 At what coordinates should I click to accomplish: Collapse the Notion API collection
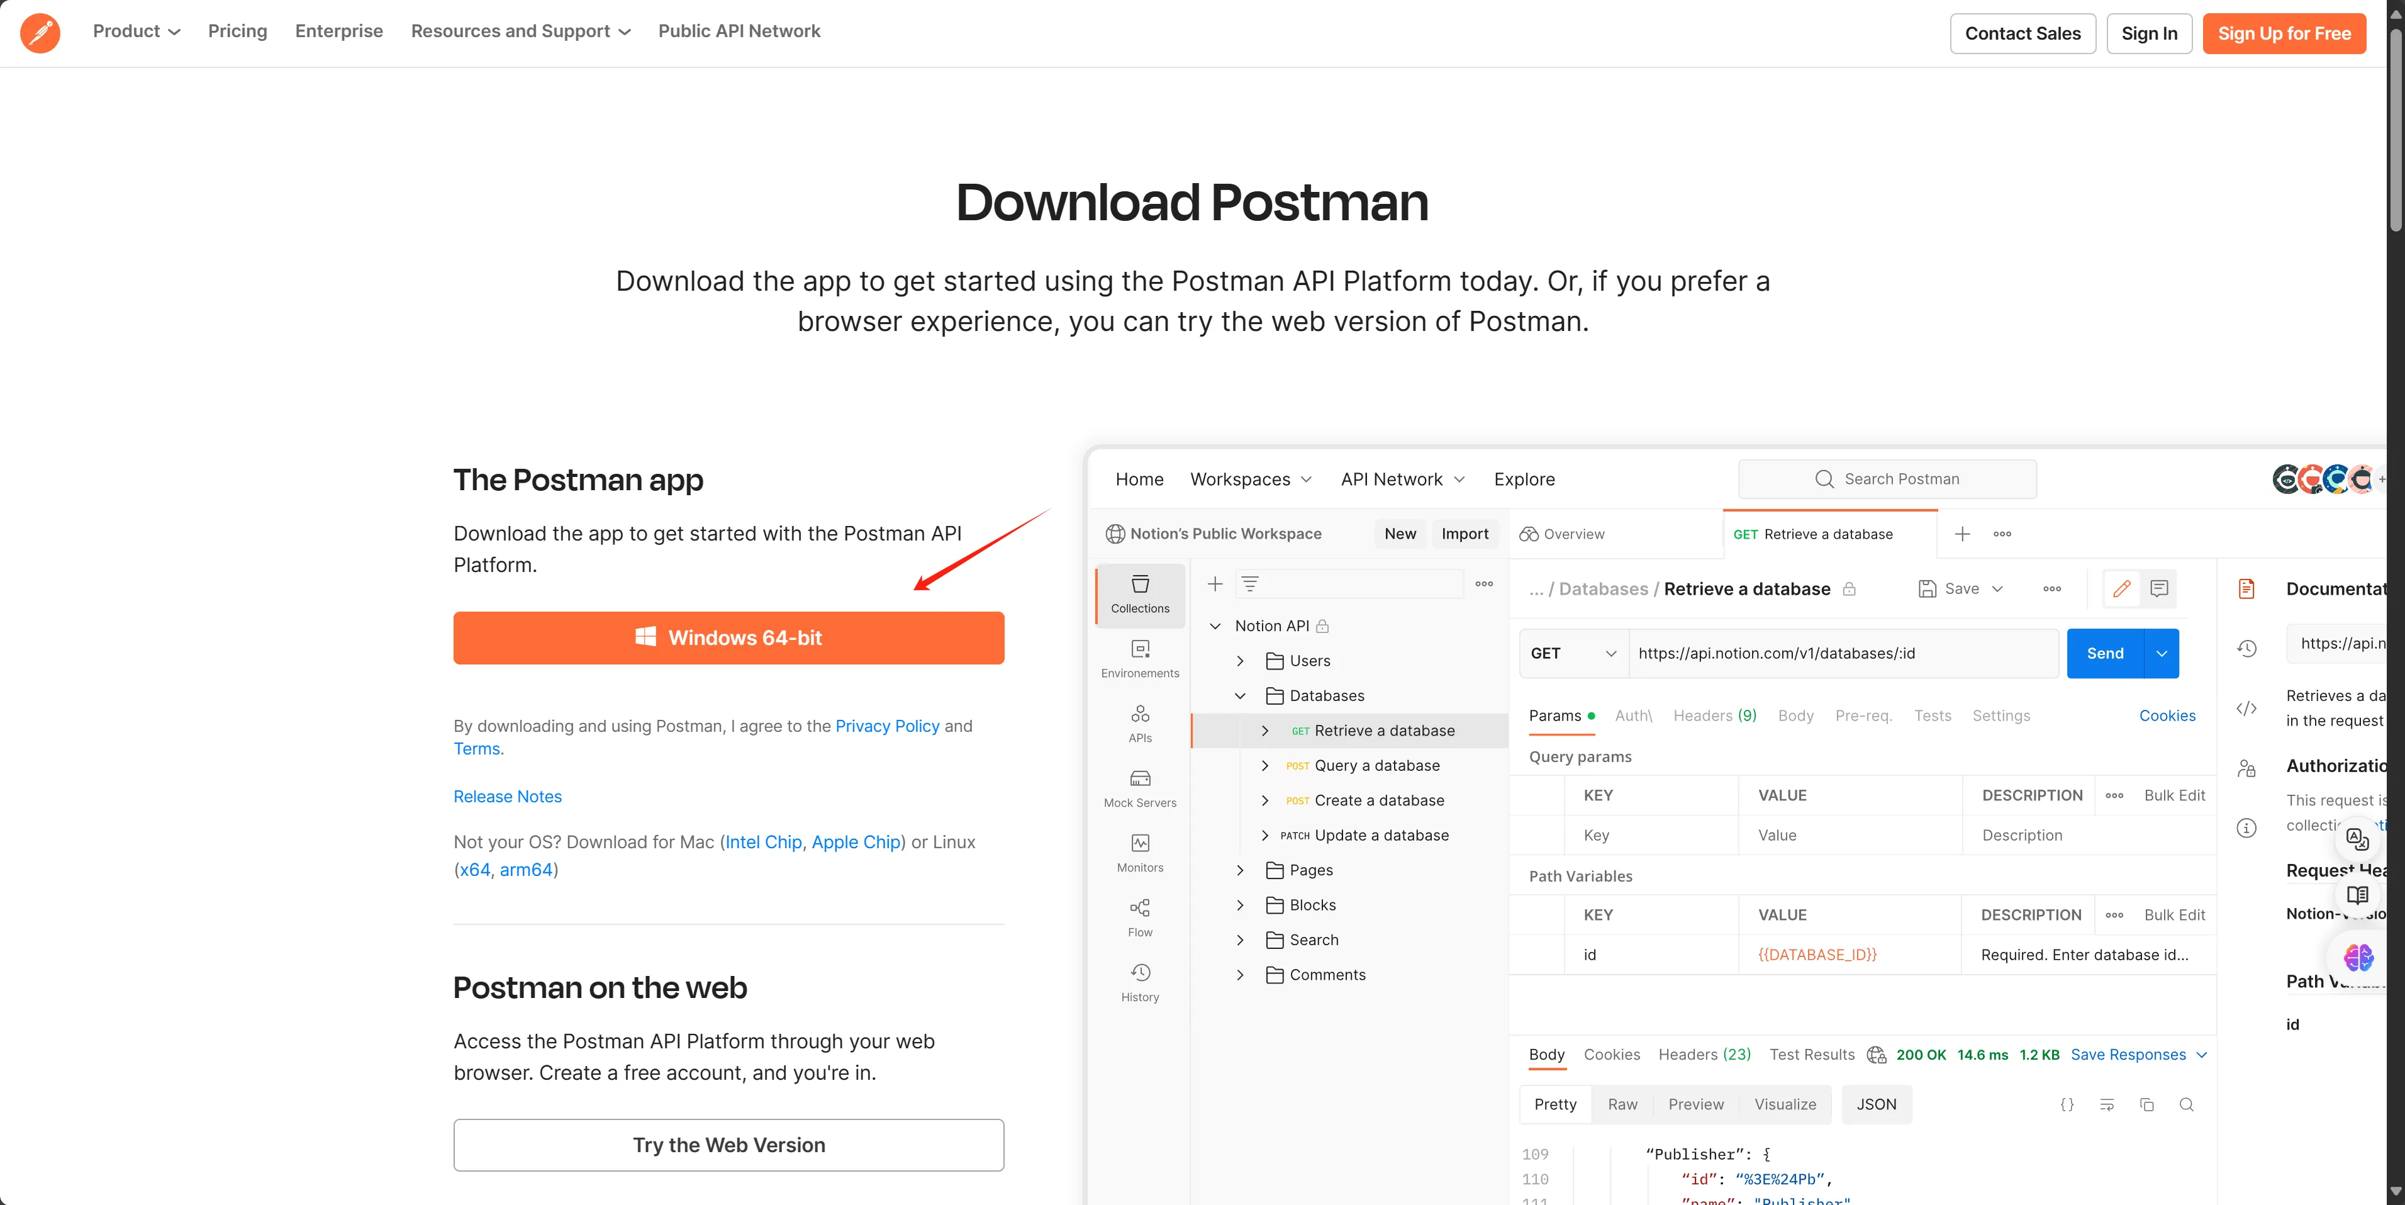tap(1215, 626)
